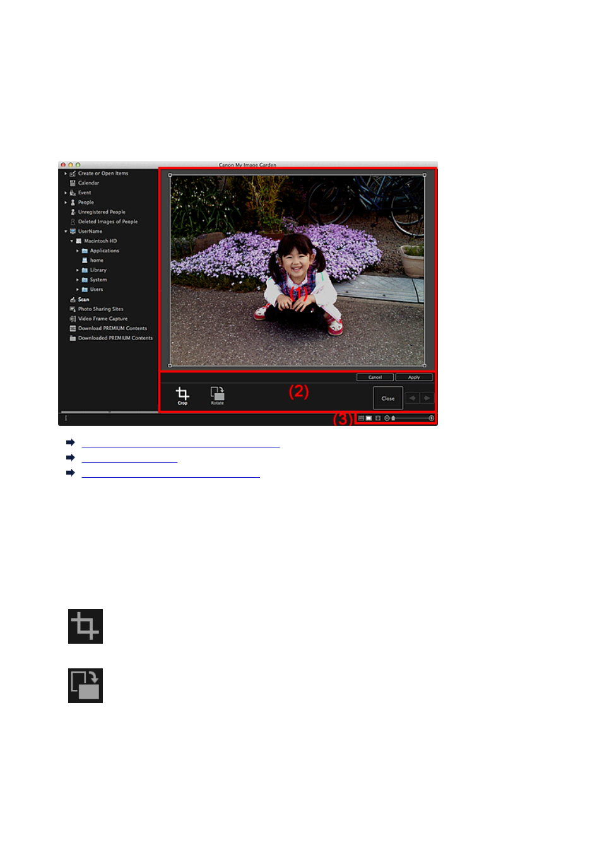Screen dimensions: 602x852
Task: Click the Photo Sharing Sites icon
Action: (x=73, y=309)
